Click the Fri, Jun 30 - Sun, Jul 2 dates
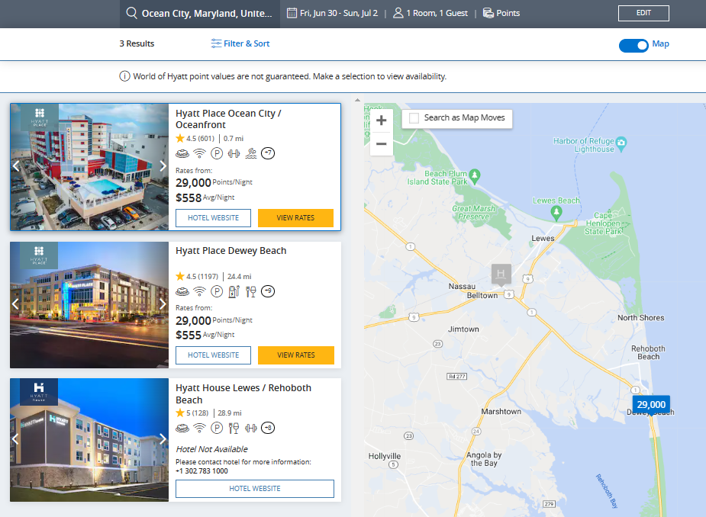The width and height of the screenshot is (706, 517). point(339,13)
